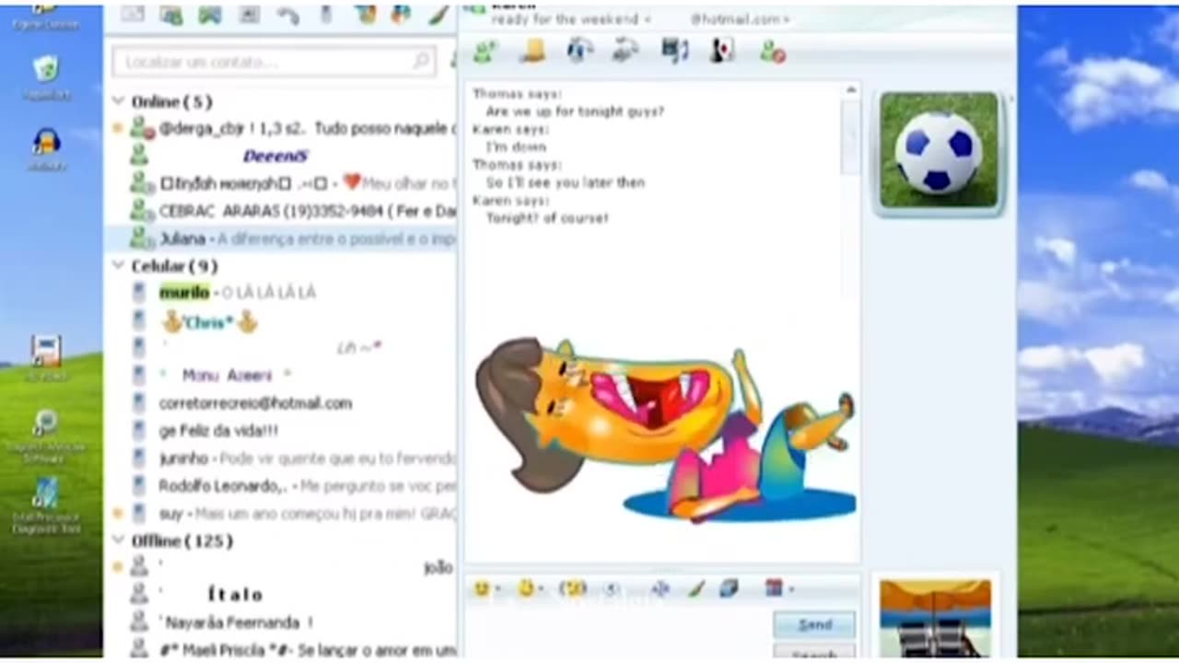Click the paintbrush icon in contact list toolbar
1179x663 pixels.
(439, 15)
